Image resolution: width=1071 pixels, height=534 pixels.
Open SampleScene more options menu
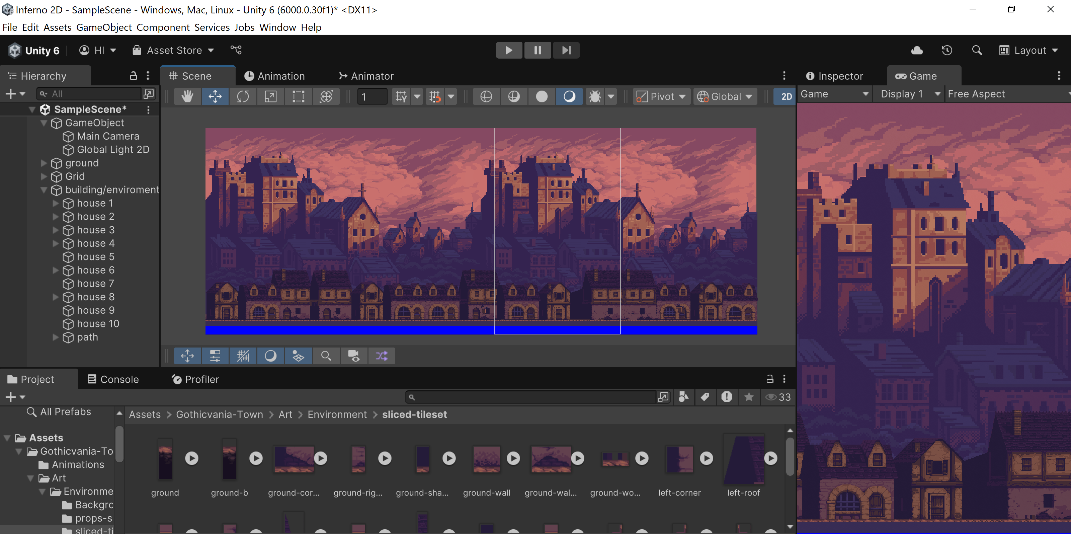pos(148,109)
